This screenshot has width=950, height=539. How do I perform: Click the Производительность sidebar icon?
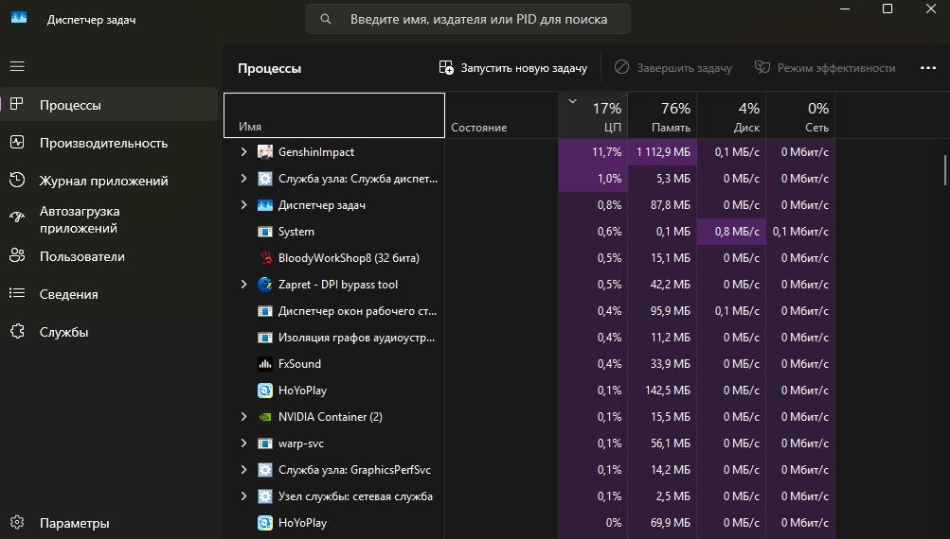click(17, 142)
